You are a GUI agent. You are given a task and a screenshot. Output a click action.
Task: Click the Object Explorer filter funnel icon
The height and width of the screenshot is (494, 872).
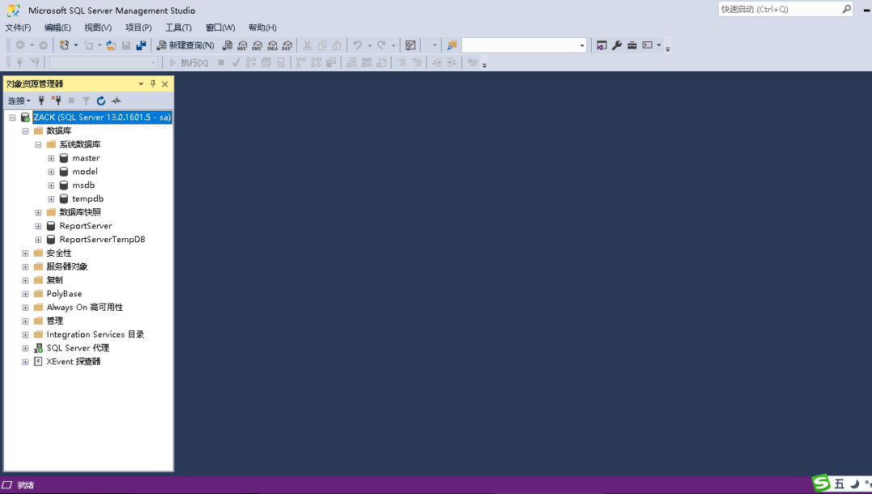coord(86,101)
